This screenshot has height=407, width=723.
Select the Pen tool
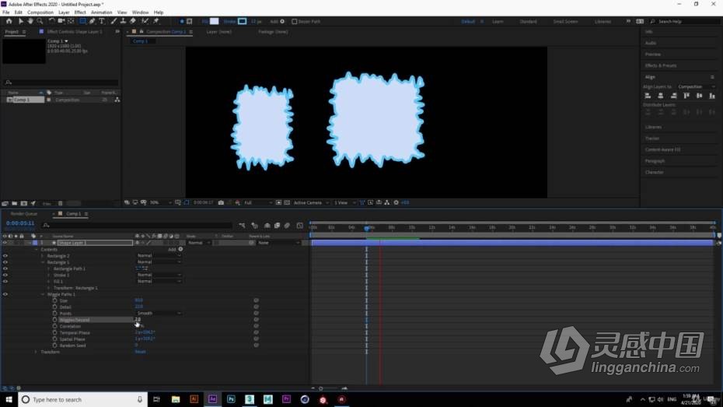tap(93, 21)
